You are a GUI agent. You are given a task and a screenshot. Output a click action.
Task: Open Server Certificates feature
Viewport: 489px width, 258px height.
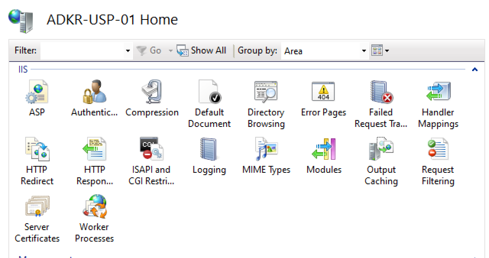pos(37,207)
